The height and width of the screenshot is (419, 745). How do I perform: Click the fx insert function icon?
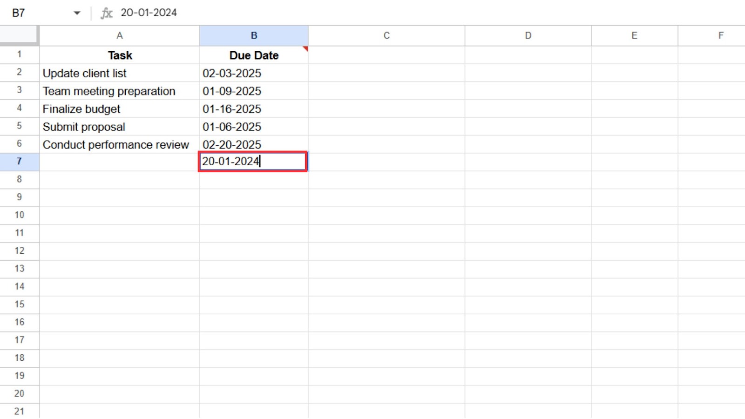pos(107,13)
